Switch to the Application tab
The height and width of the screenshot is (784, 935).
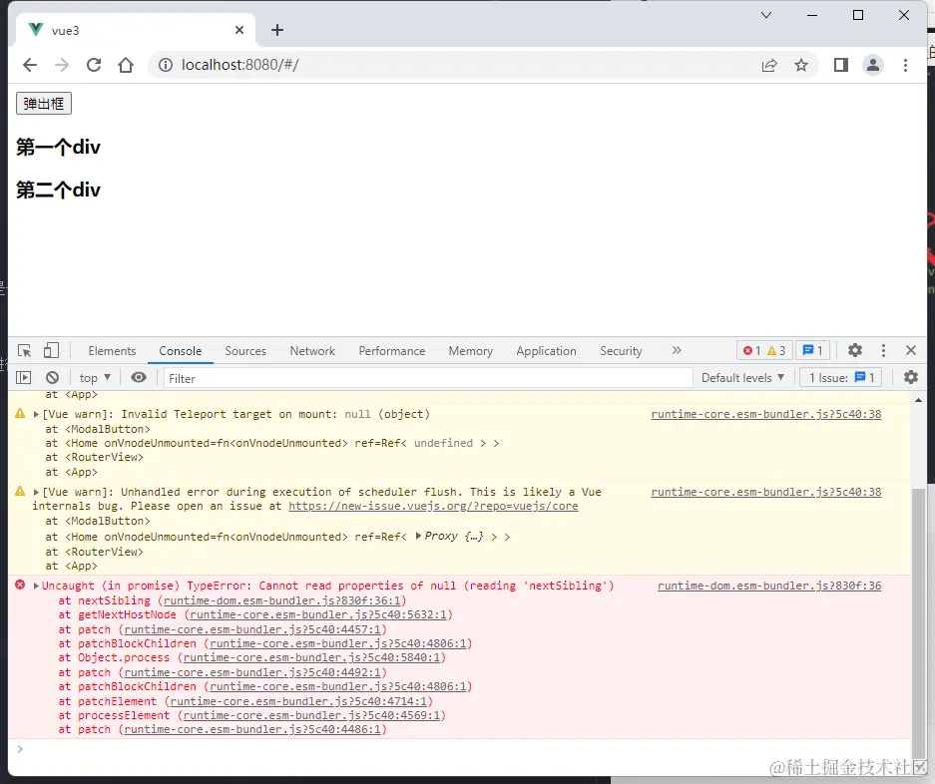tap(546, 351)
